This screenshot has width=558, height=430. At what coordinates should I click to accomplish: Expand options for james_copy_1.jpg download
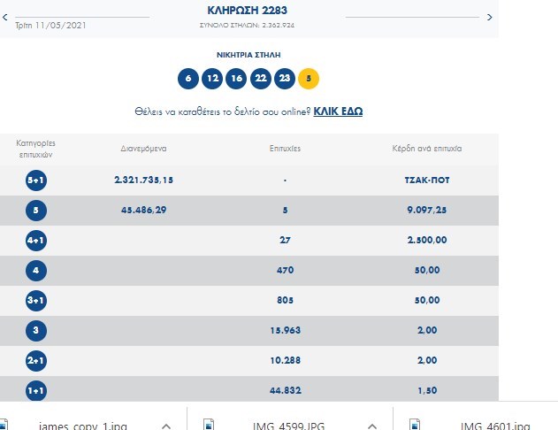164,425
